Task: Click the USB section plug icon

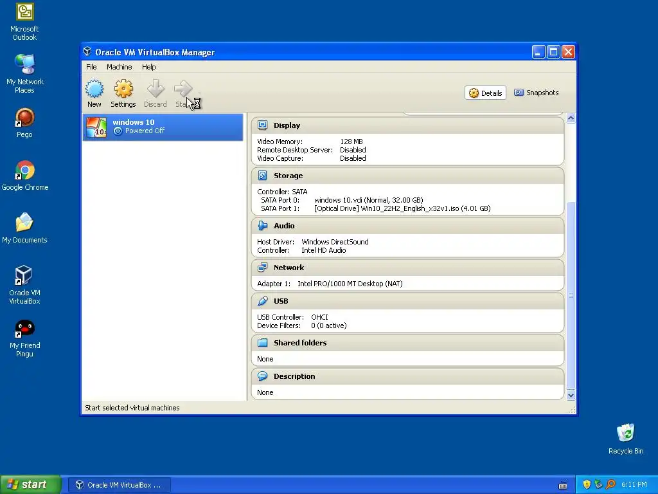Action: pos(263,301)
